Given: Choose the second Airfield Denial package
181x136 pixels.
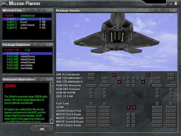Looking at the screenshot, I should coord(27,59).
